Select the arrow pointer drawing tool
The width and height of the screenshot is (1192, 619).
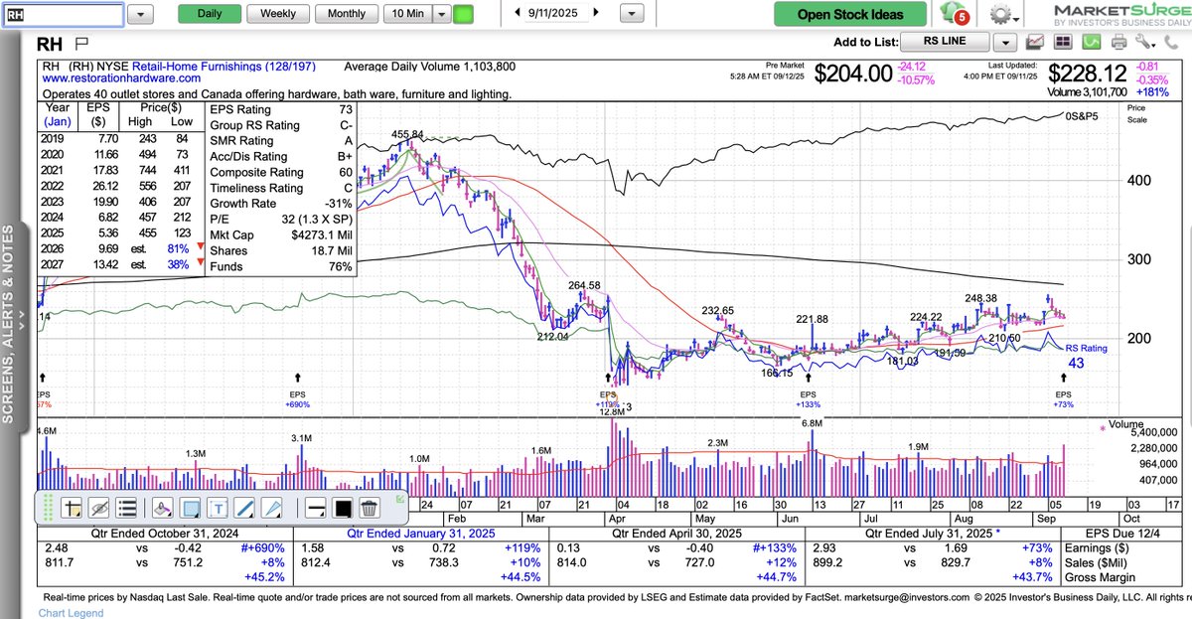(x=272, y=508)
